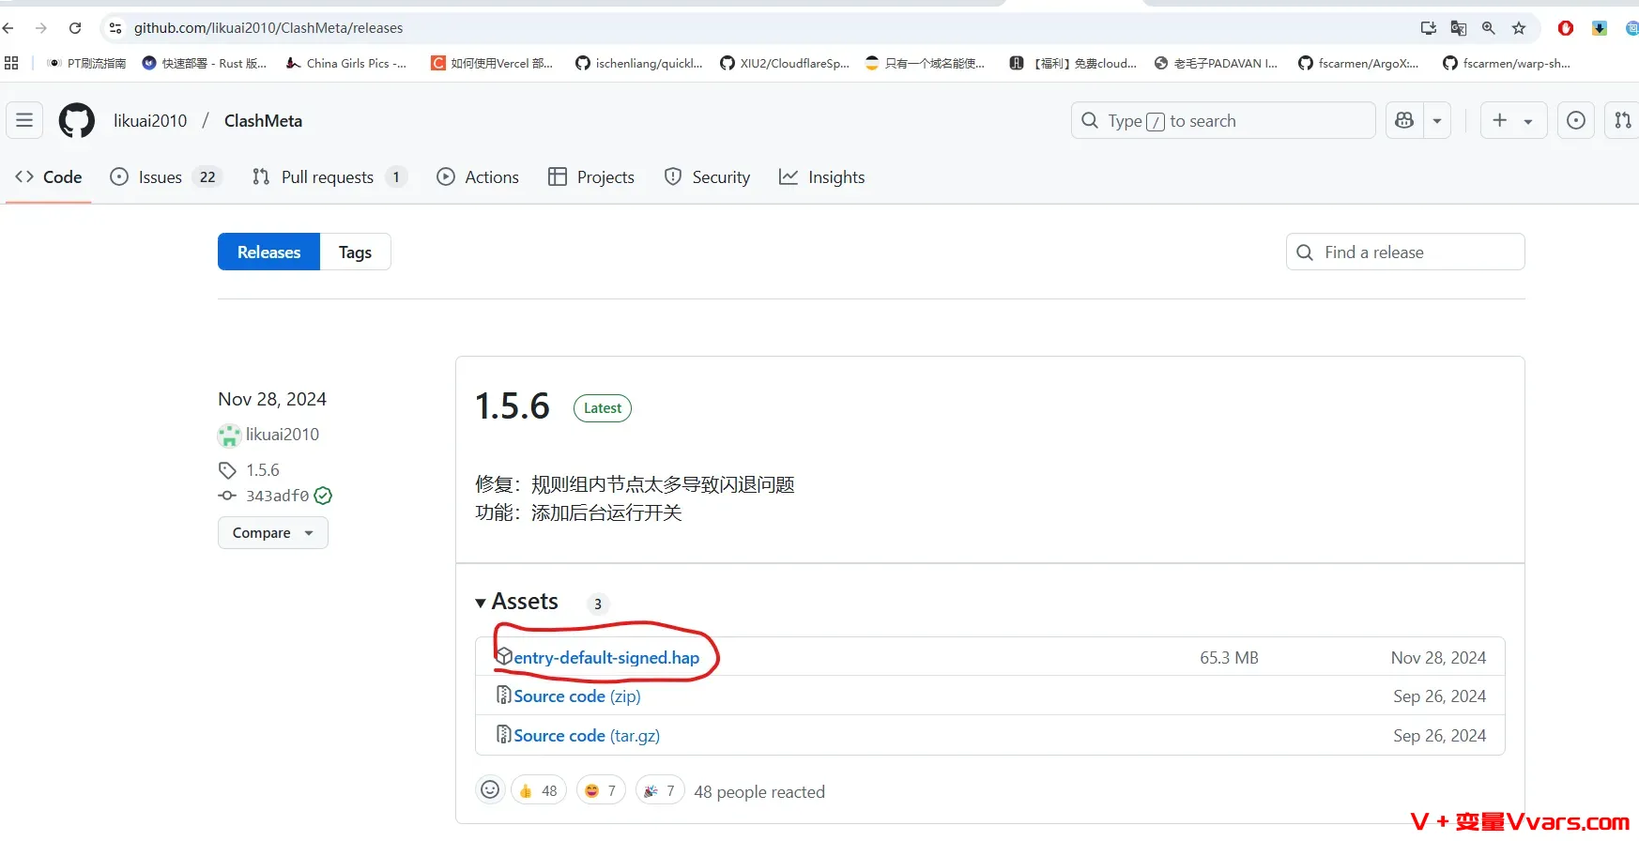1639x841 pixels.
Task: Open the XIU2/CloudflareSp... bookmark
Action: pyautogui.click(x=785, y=63)
